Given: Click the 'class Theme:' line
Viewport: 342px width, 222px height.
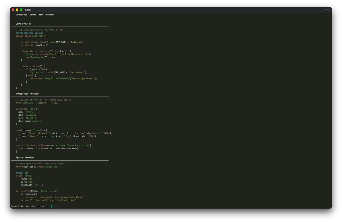Looking at the screenshot, I should (23, 176).
